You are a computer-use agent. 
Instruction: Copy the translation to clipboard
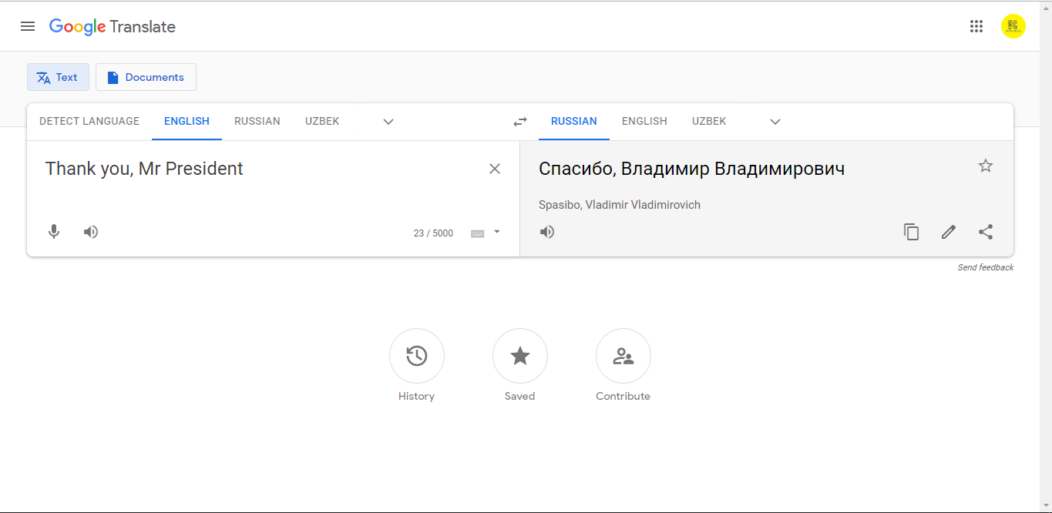point(912,232)
